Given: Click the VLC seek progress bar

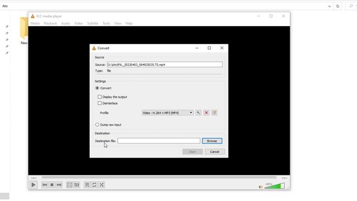Looking at the screenshot, I should [159, 178].
